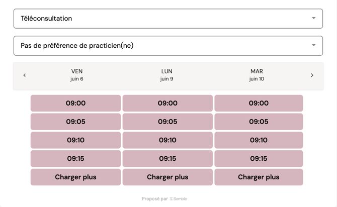
Task: Select the 09:00 slot on Friday June 6
Action: tap(75, 103)
